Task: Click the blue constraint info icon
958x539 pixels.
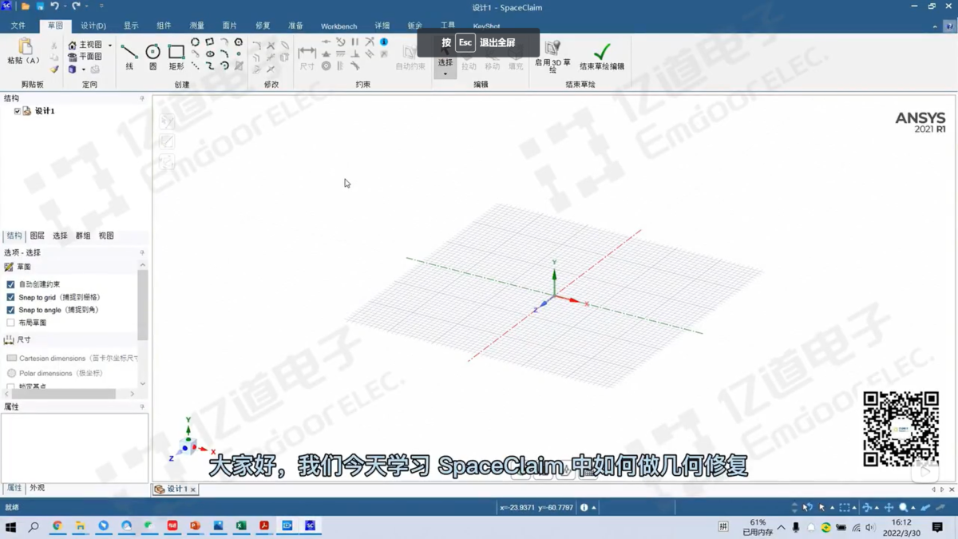Action: 384,42
